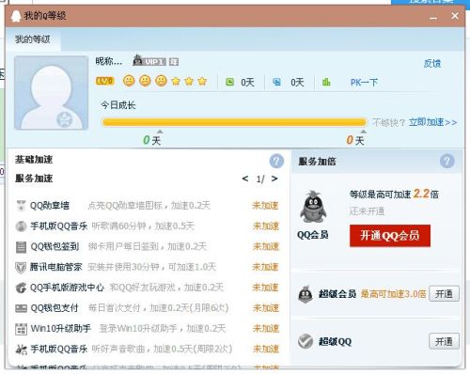Click 未加速 status for 腾讯电脑管家
The image size is (470, 374).
(x=265, y=267)
